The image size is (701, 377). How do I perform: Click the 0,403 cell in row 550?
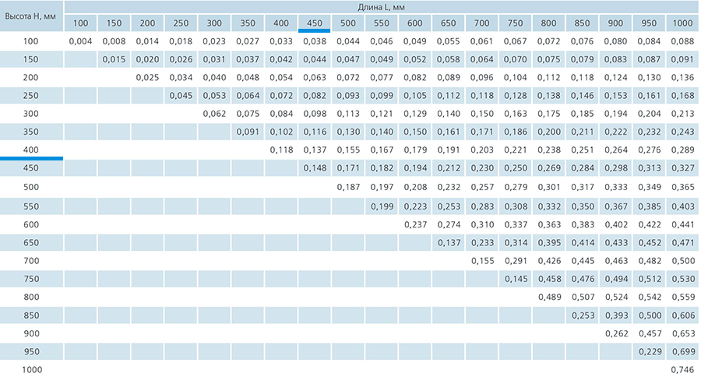[x=682, y=206]
